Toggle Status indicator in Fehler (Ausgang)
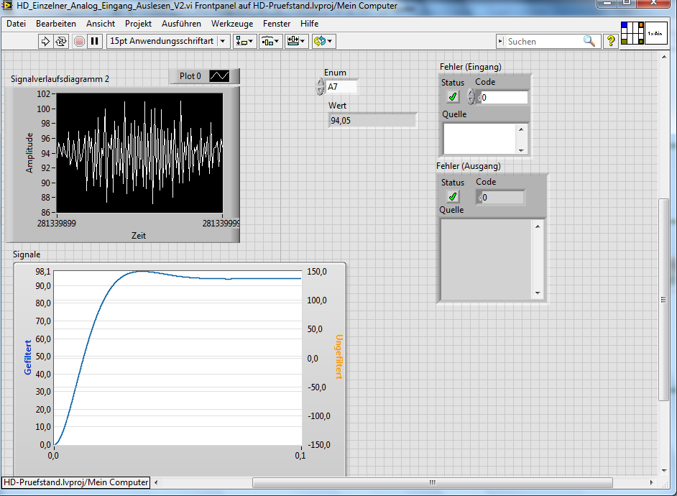 coord(452,196)
